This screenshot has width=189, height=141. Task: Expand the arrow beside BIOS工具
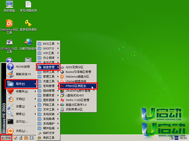point(58,44)
